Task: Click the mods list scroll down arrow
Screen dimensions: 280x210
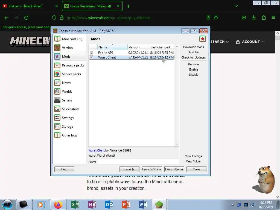Action: click(177, 144)
